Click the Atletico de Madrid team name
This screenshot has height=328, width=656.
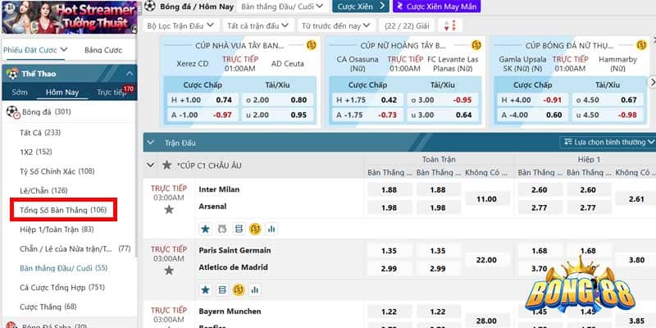(234, 267)
